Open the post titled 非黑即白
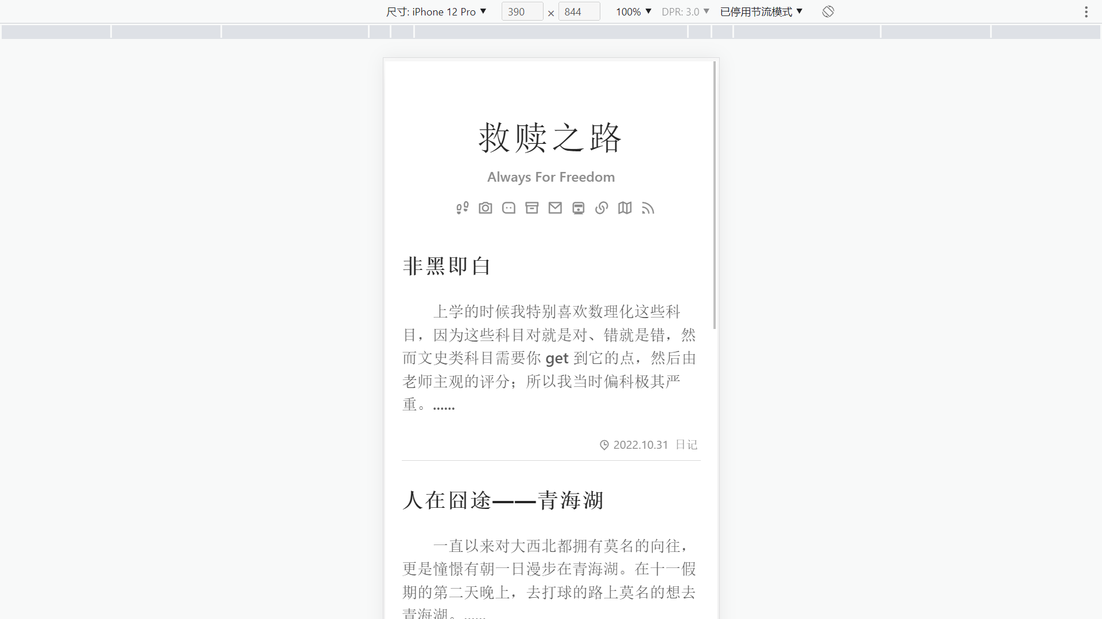Screen dimensions: 1102x619 click(x=447, y=267)
